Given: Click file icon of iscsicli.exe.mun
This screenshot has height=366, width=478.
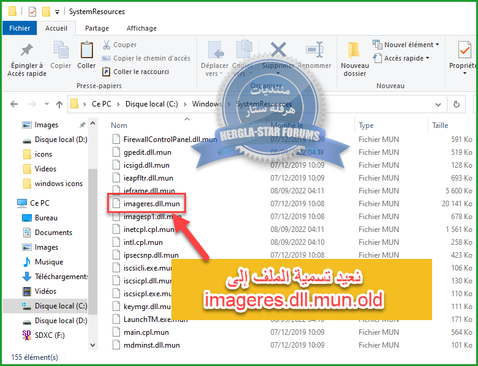Looking at the screenshot, I should pos(116,268).
